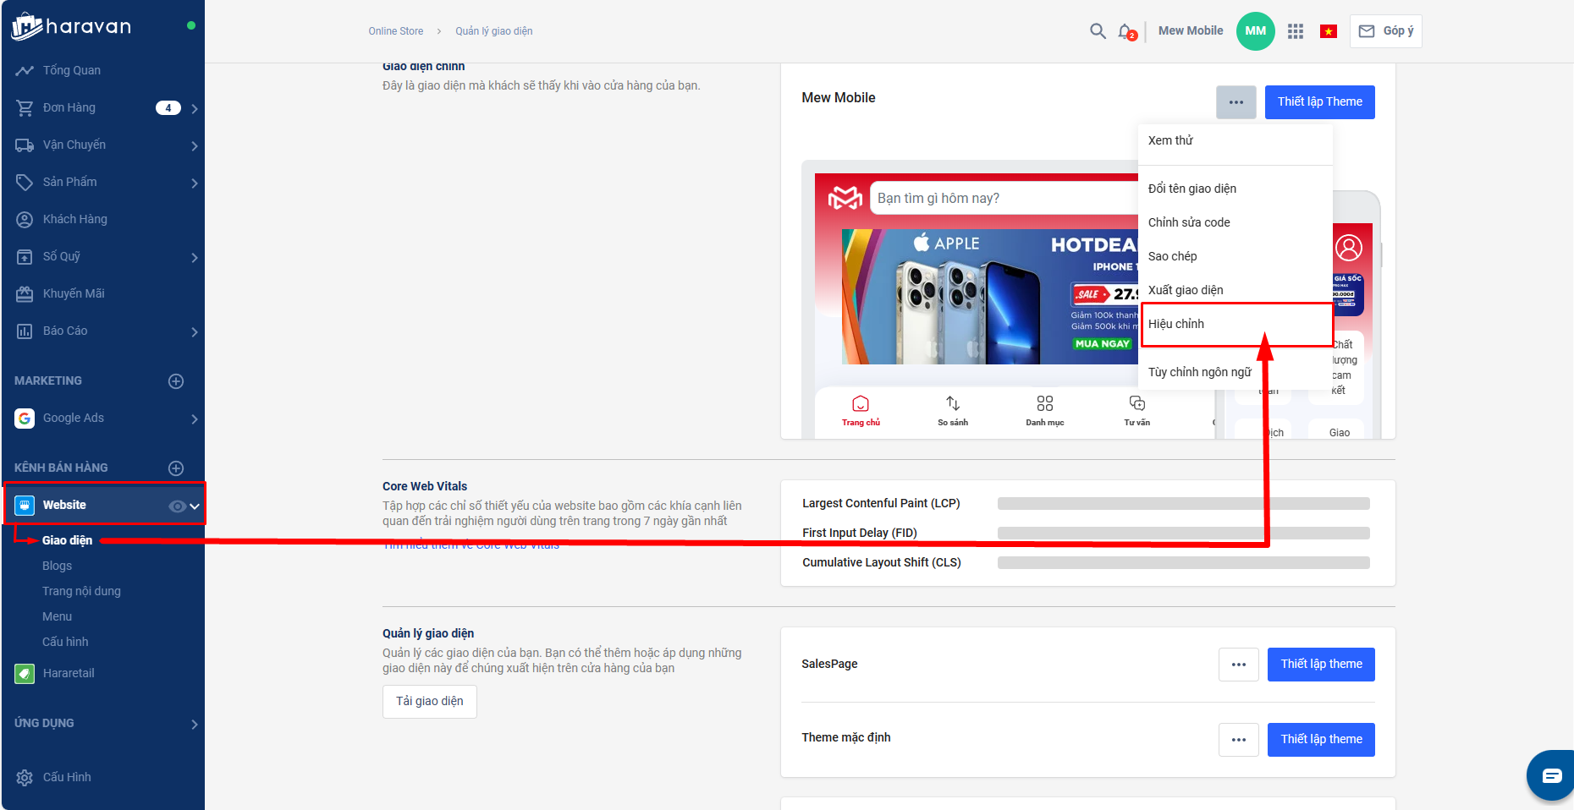Choose Sao chép menu item

tap(1236, 256)
